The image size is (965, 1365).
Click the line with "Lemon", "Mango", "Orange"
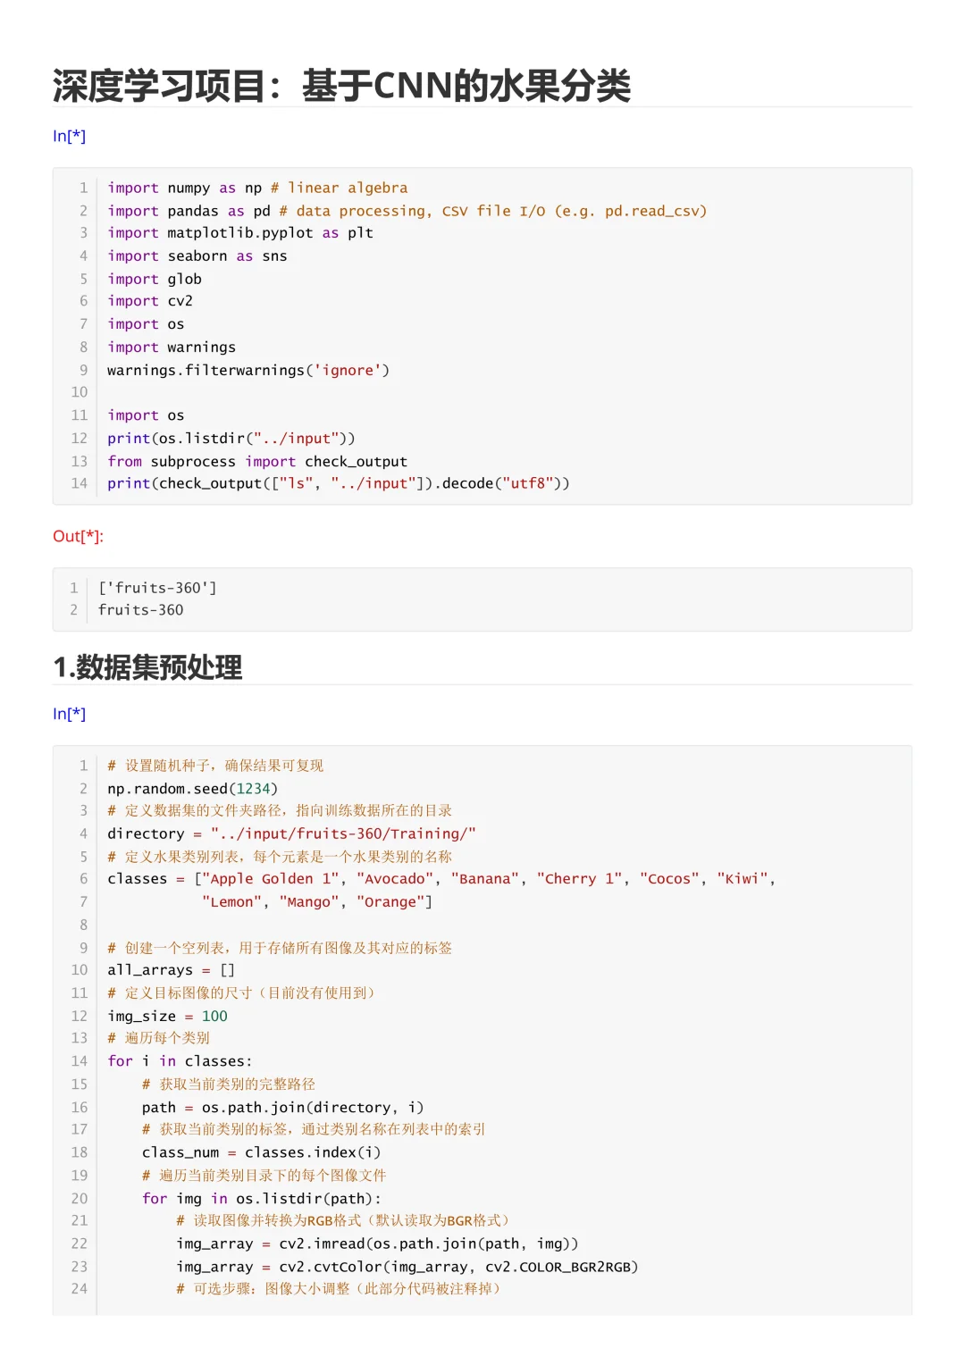[x=317, y=902]
